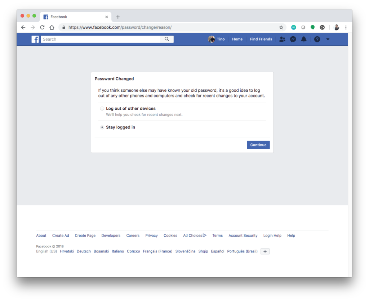Reload the page in browser

[x=42, y=27]
